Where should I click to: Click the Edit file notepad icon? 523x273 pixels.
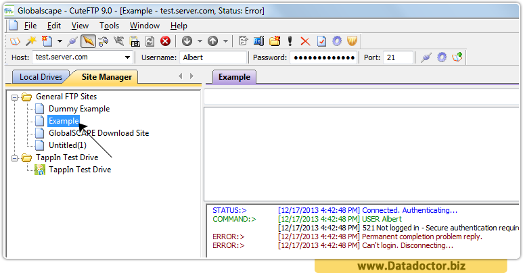tap(243, 41)
